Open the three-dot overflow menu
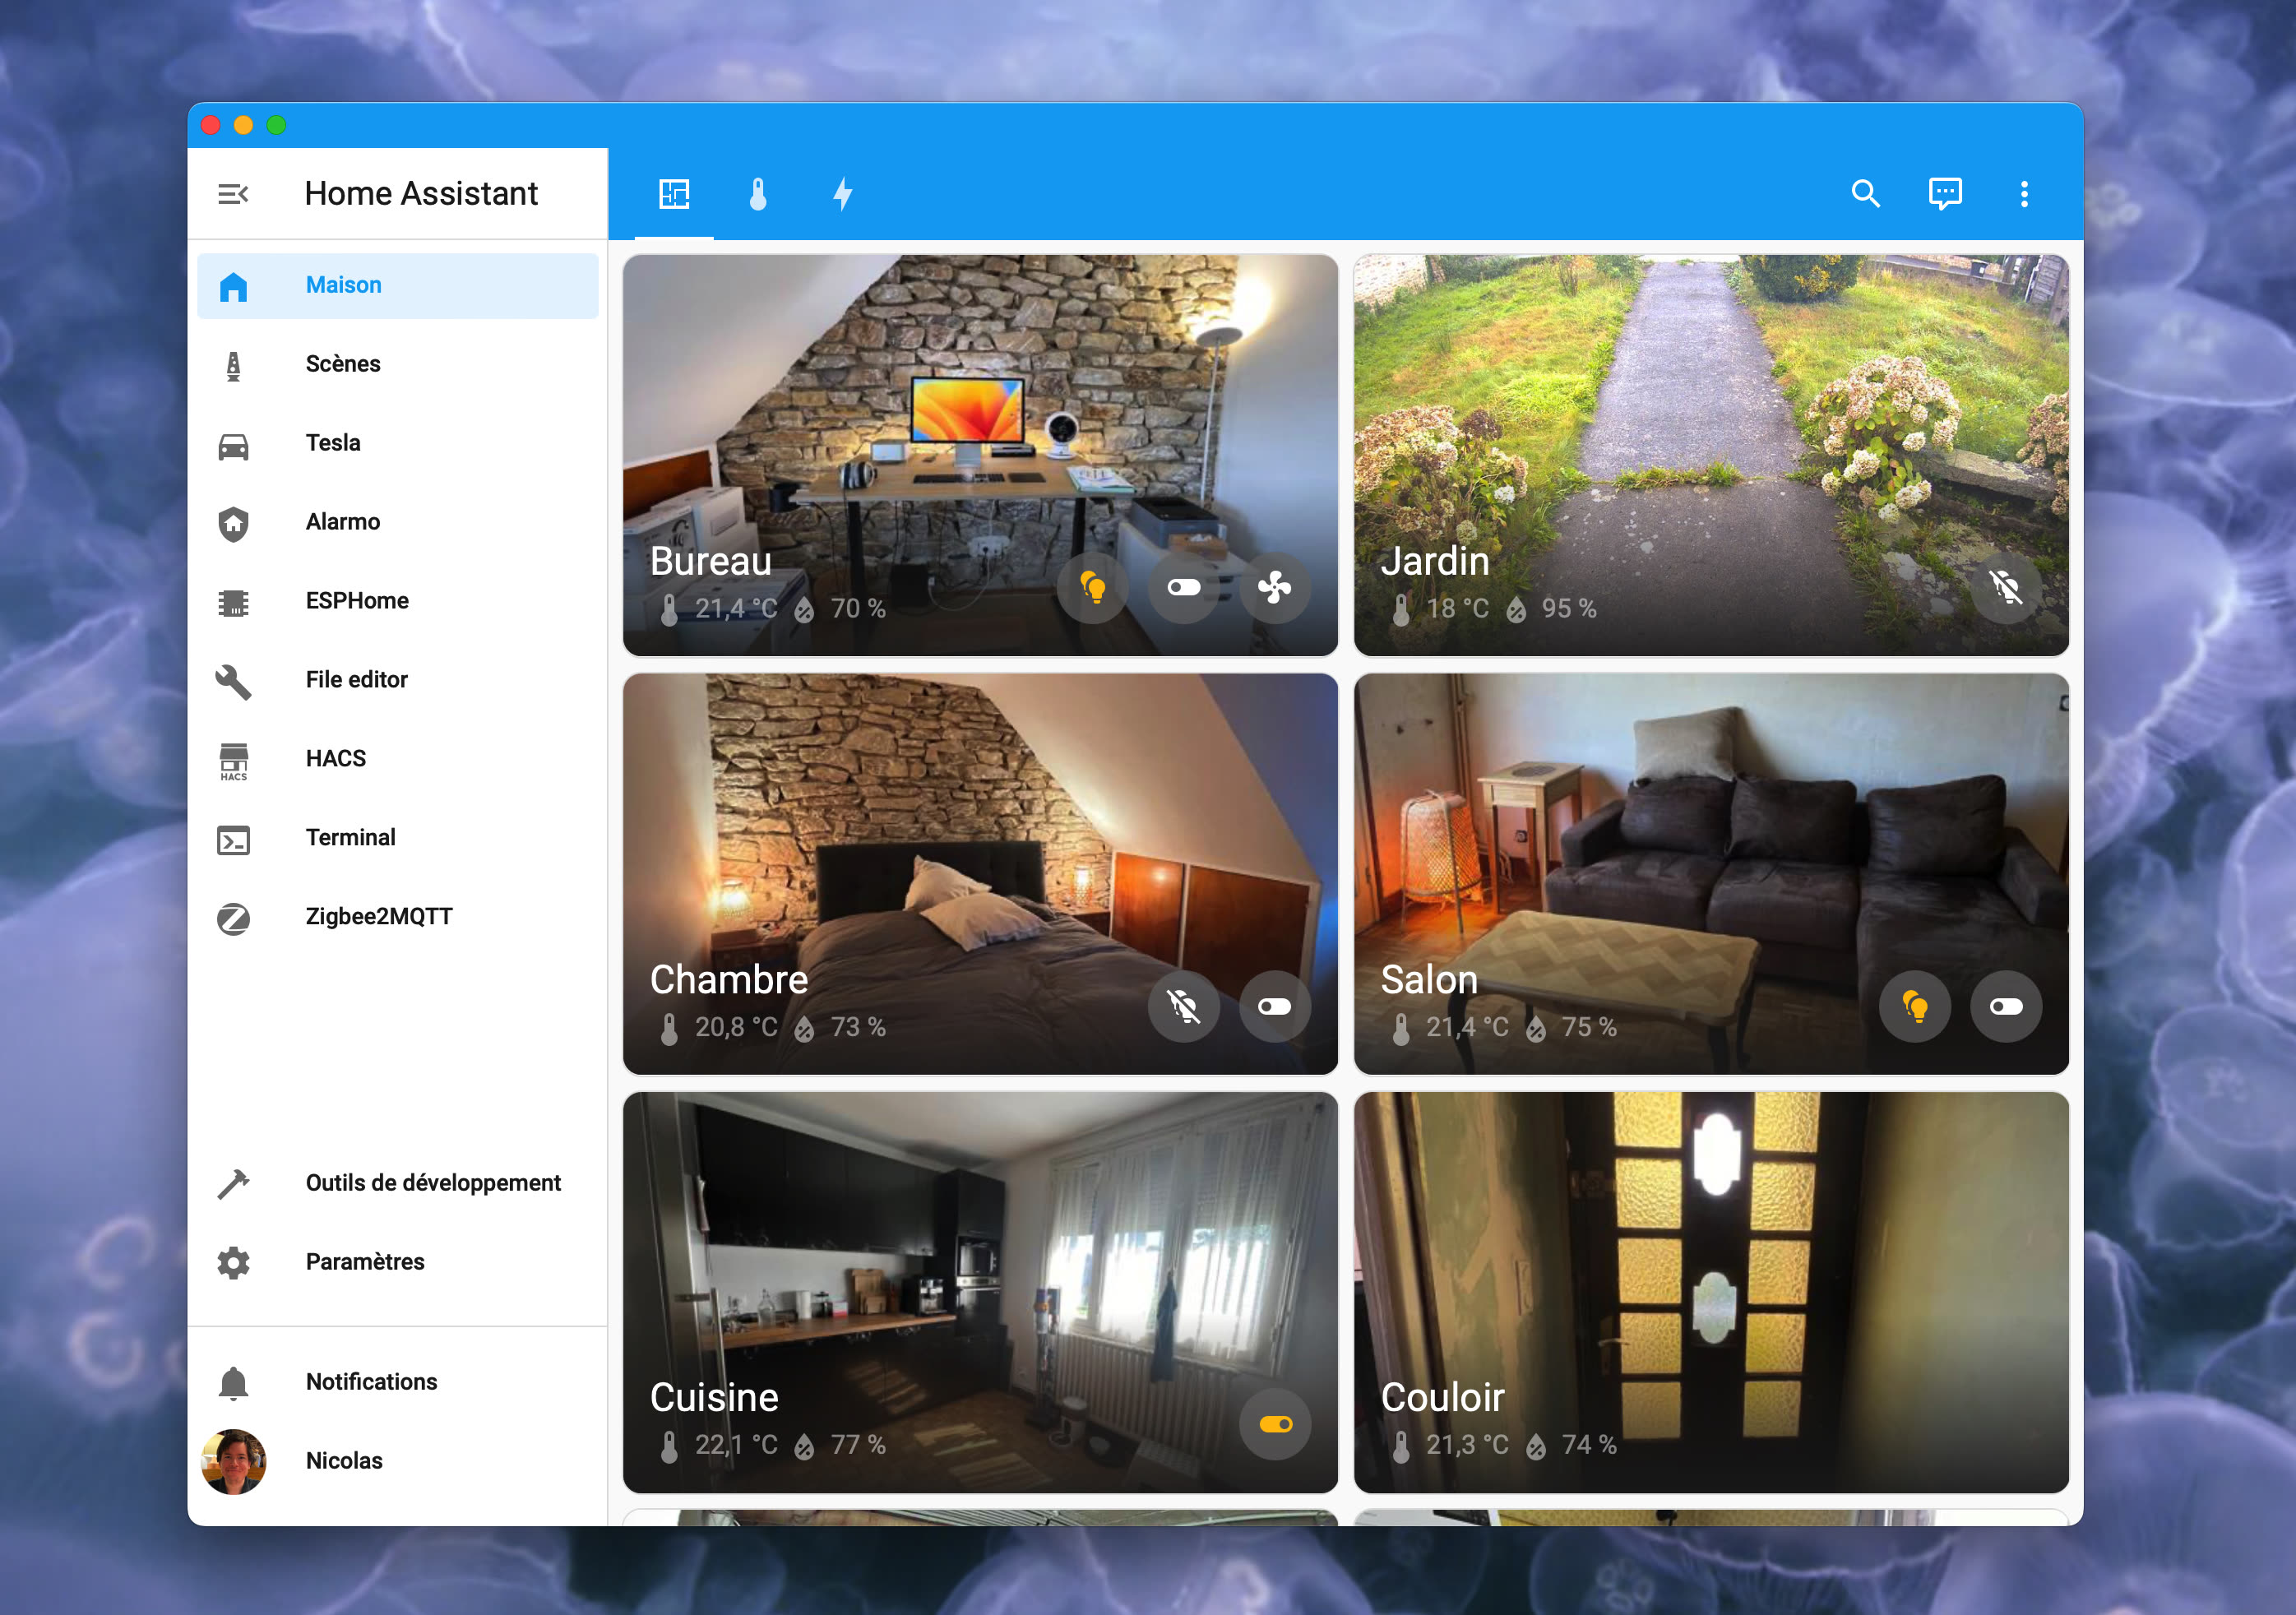The image size is (2296, 1615). [2024, 194]
